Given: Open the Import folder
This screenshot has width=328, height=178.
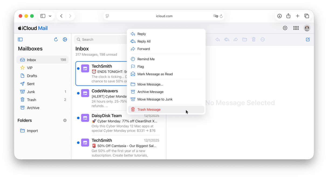Looking at the screenshot, I should (x=32, y=131).
